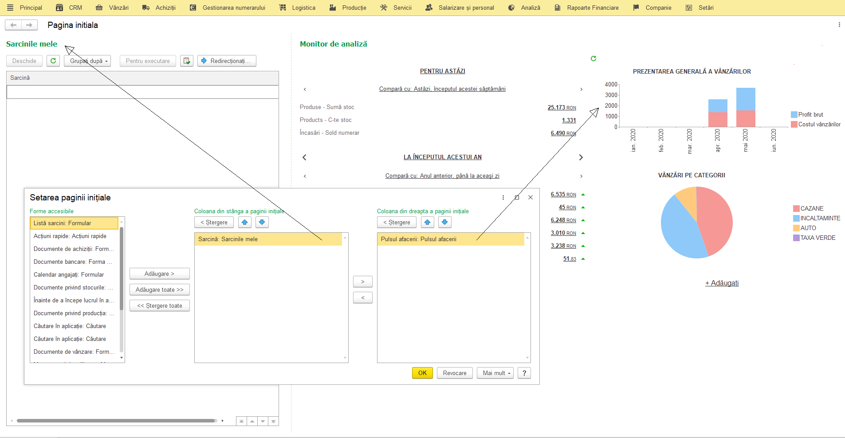This screenshot has width=845, height=438.
Task: Open the dialog's three-dot options menu
Action: pos(503,198)
